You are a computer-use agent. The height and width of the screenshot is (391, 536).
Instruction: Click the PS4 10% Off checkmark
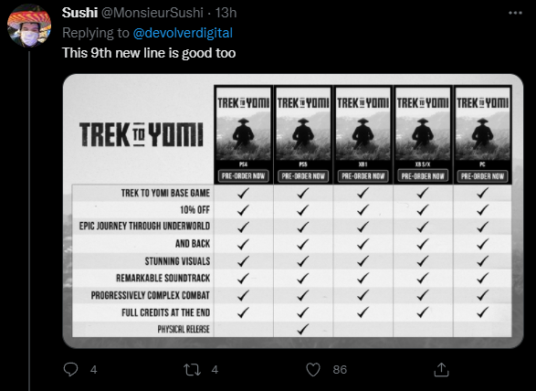(243, 210)
